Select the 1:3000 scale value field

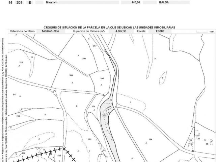[160, 31]
